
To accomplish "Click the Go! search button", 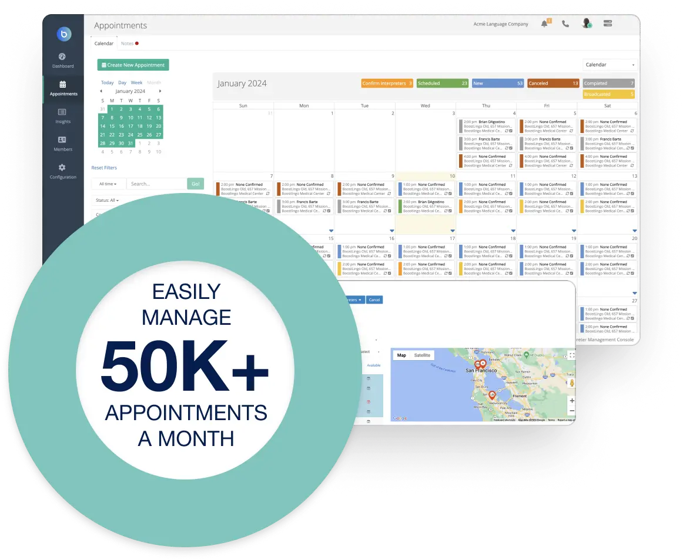I will [x=196, y=184].
